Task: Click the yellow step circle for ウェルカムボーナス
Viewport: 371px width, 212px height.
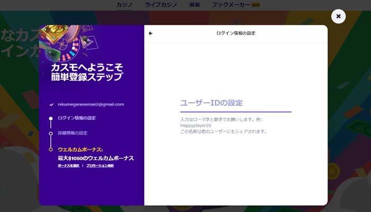Action: point(51,149)
